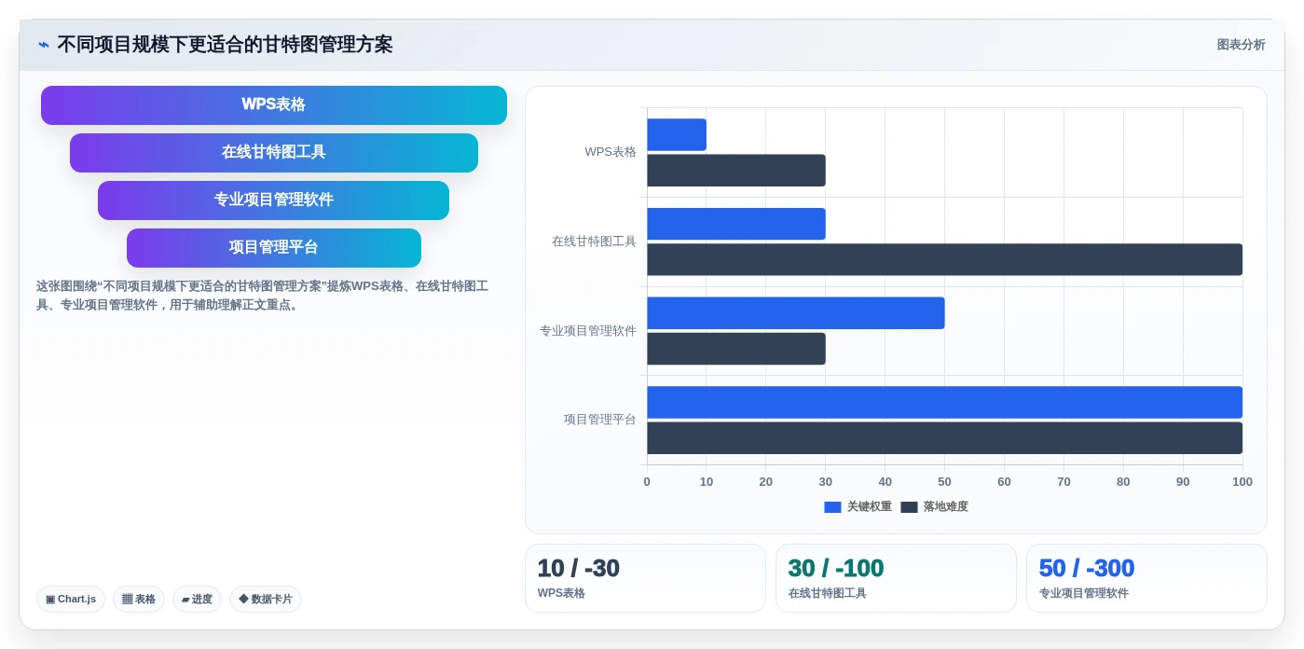Click the x-axis tick label 0
This screenshot has height=649, width=1304.
[647, 482]
